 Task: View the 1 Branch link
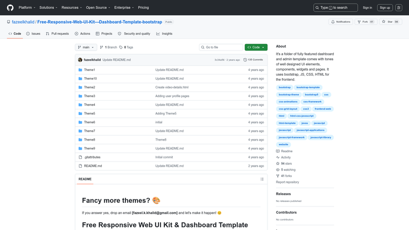coord(108,47)
